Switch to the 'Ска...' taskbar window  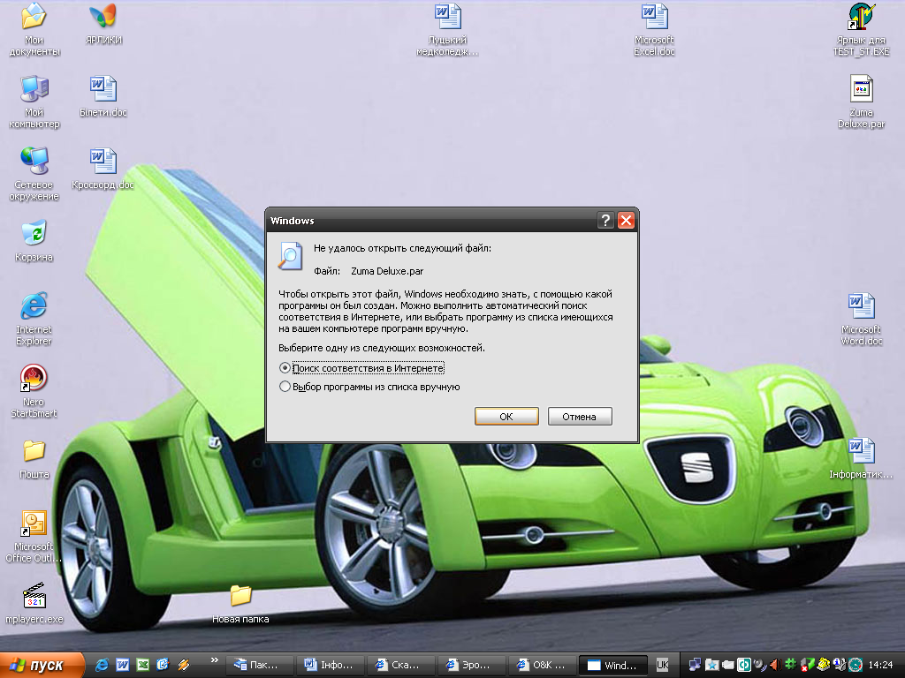[400, 665]
